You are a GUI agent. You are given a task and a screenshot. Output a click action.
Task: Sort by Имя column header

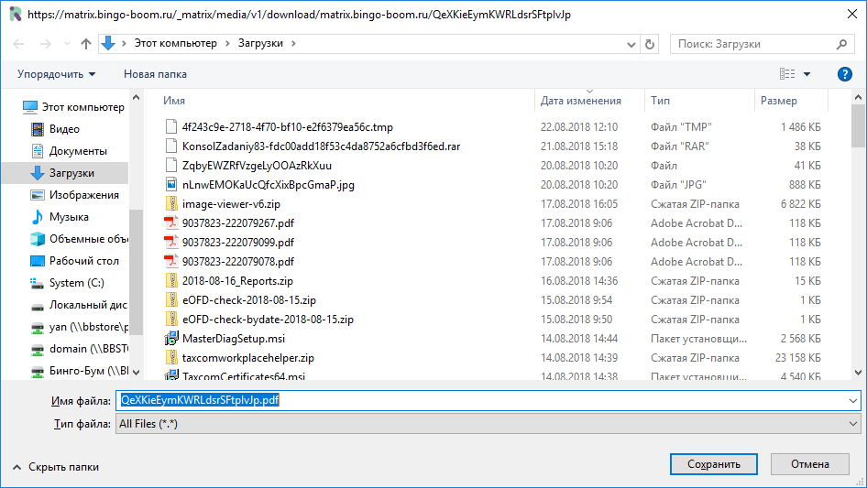[x=173, y=101]
